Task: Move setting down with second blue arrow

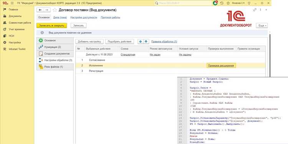Action: (146, 42)
